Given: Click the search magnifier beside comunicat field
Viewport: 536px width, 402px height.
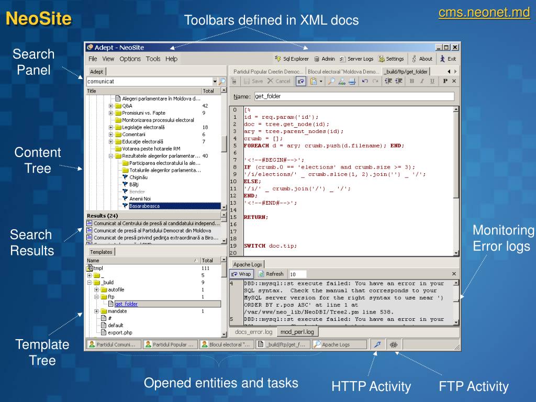Looking at the screenshot, I should [222, 81].
